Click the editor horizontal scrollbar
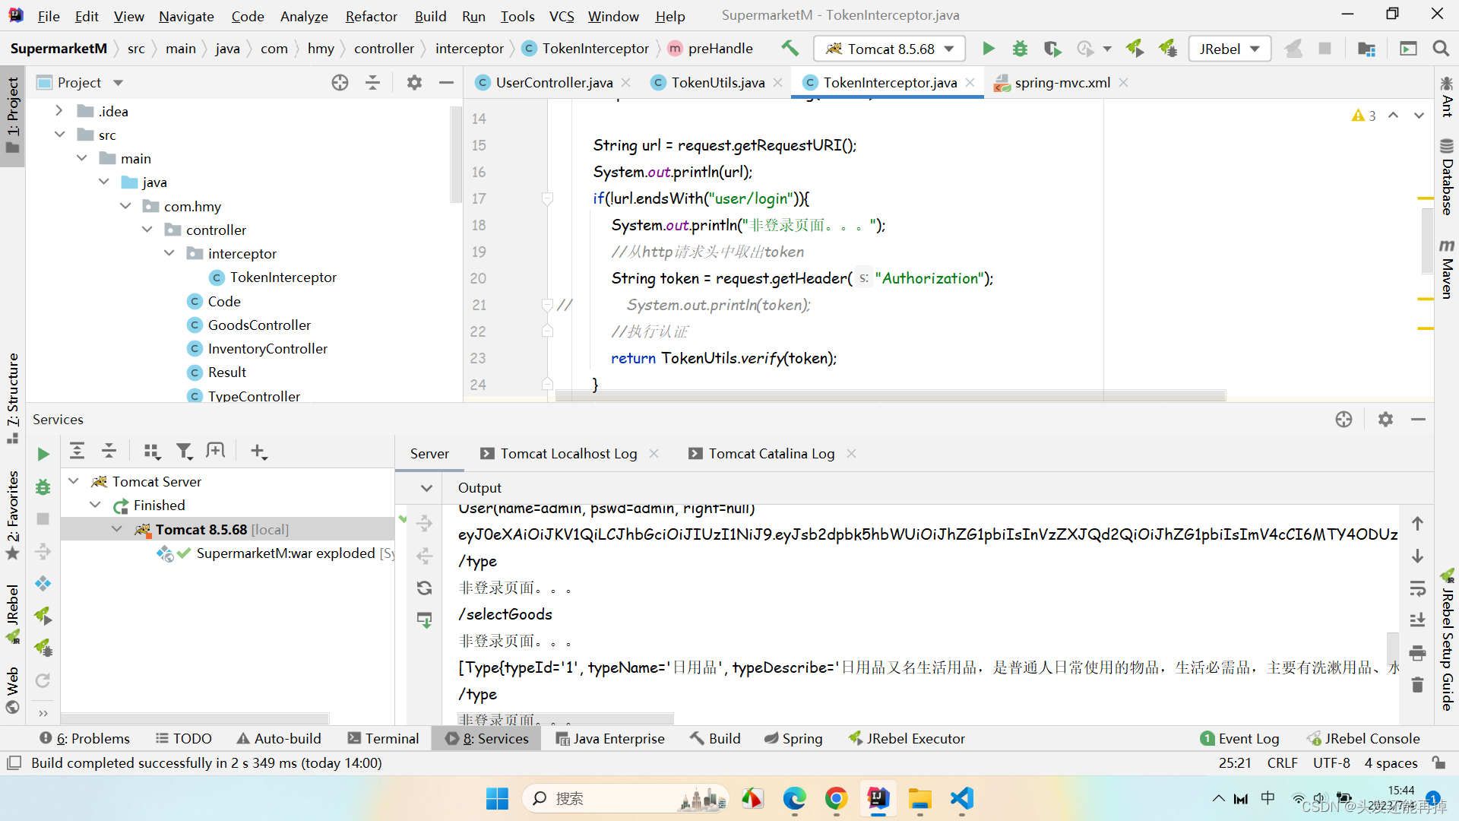 coord(890,395)
